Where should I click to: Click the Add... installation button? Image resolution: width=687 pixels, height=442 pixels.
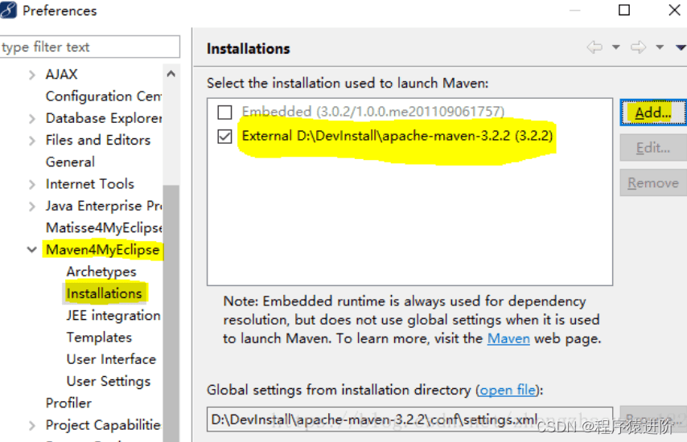pyautogui.click(x=653, y=113)
